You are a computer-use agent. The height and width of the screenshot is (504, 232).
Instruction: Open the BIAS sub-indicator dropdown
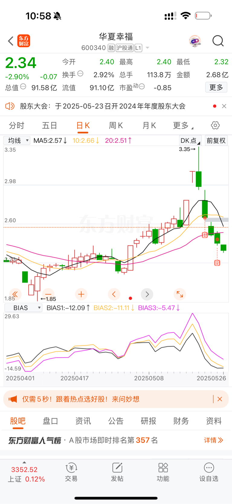coord(23,308)
